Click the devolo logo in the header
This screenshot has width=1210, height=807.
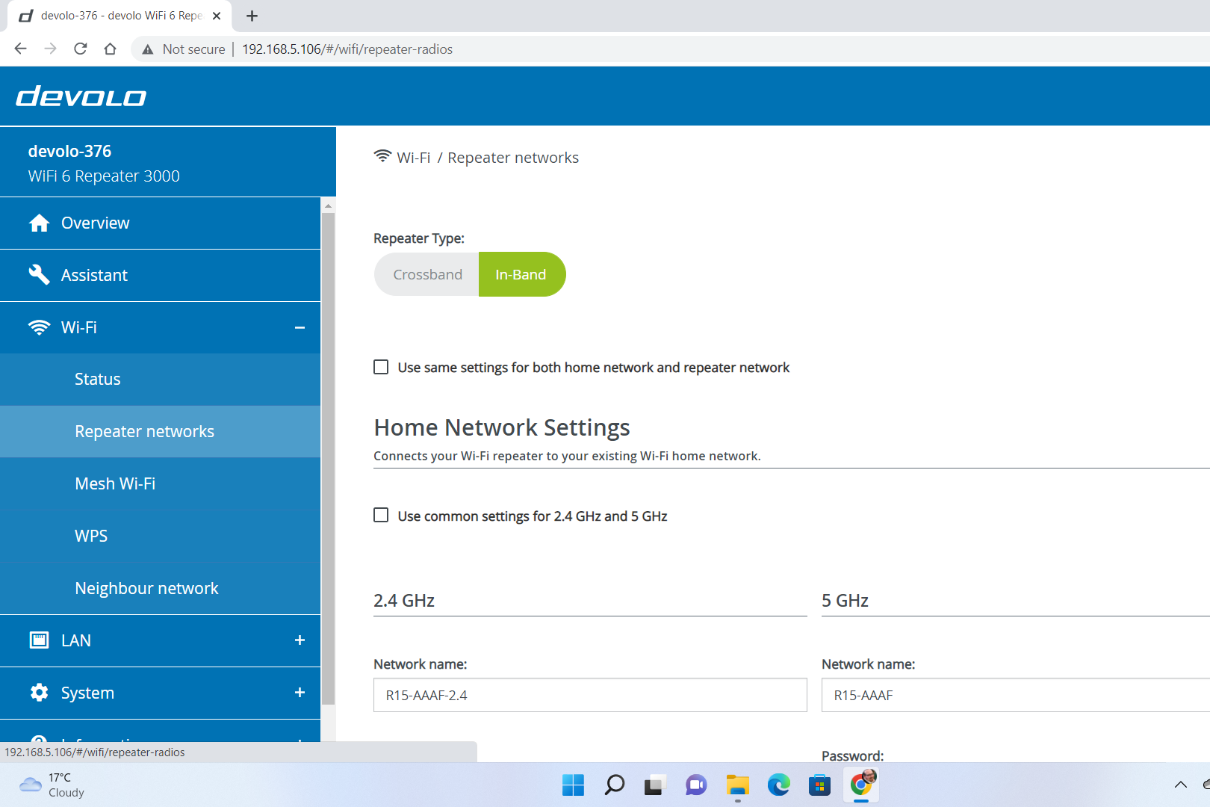pyautogui.click(x=80, y=96)
